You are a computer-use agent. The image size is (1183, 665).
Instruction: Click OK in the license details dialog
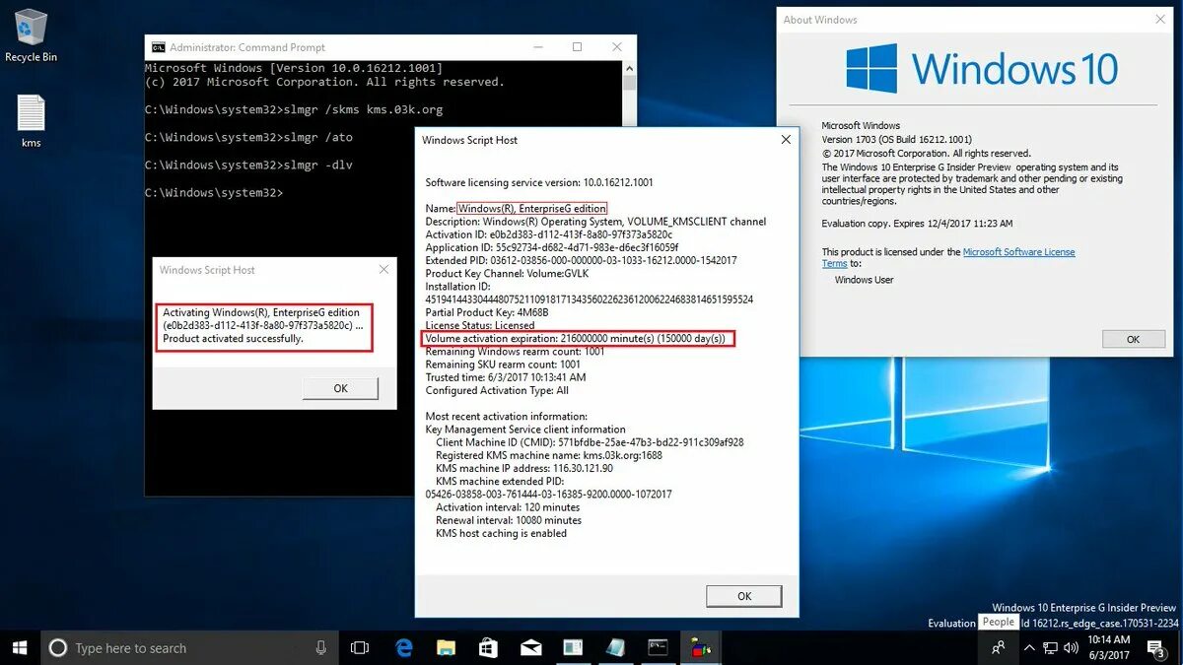click(744, 596)
